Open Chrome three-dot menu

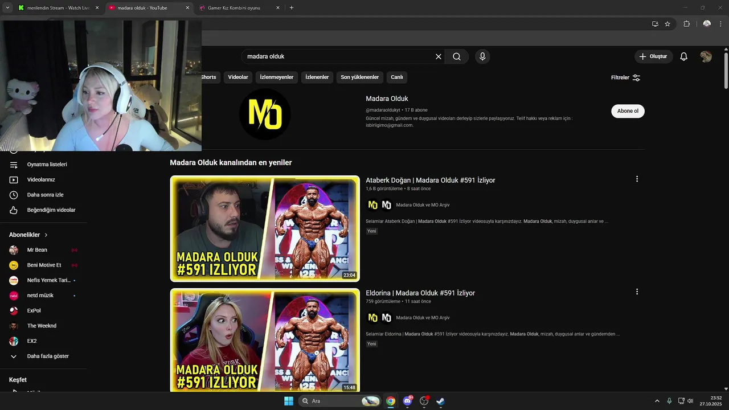pyautogui.click(x=720, y=24)
